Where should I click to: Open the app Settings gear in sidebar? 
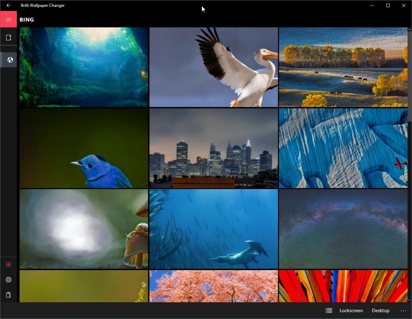click(8, 280)
